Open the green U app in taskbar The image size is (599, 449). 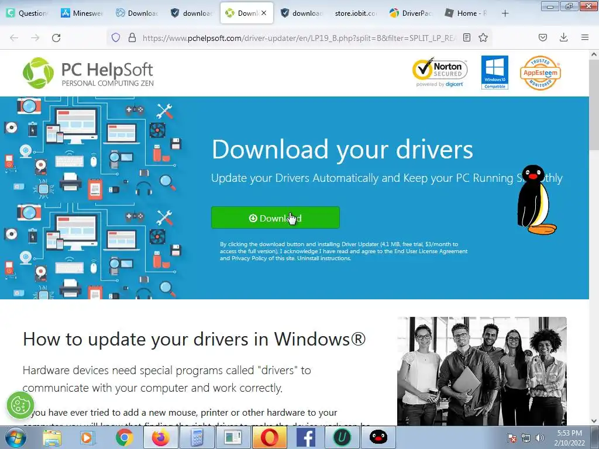point(342,437)
